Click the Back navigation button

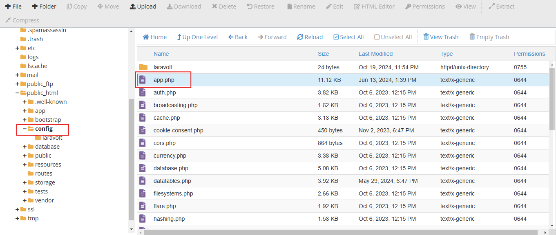pos(238,37)
